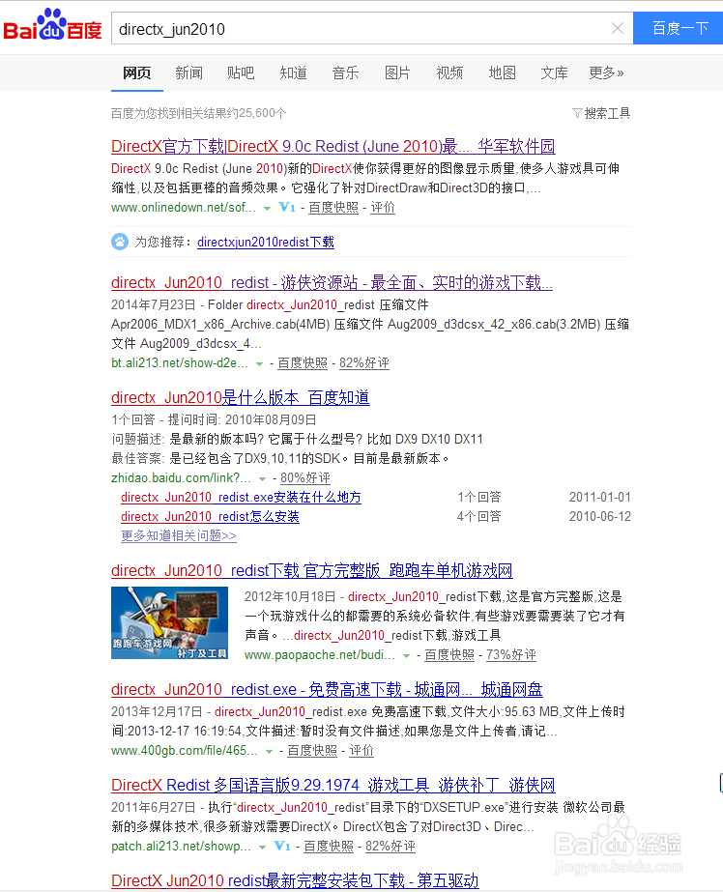Open 百度快照 for the paopaoche.net result
This screenshot has height=892, width=723.
[x=449, y=655]
